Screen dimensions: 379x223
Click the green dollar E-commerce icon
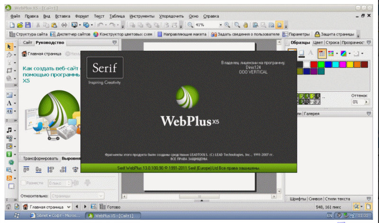coord(9,154)
